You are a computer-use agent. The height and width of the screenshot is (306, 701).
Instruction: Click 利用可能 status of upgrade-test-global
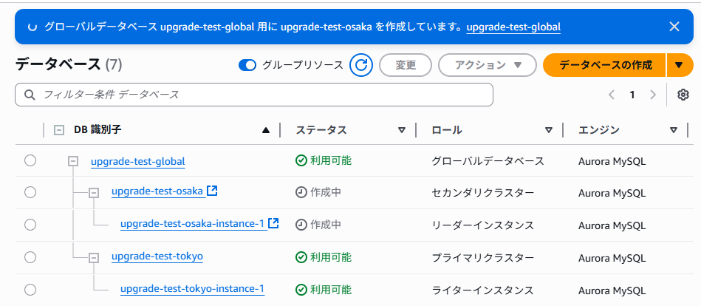pyautogui.click(x=324, y=161)
